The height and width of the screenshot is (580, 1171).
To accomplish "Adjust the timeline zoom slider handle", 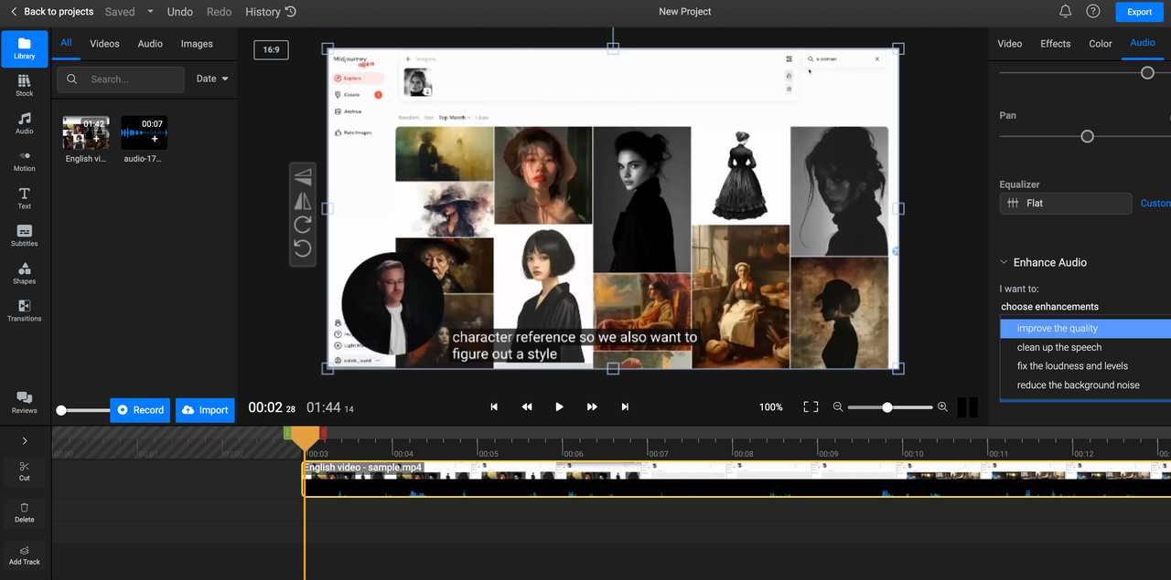I will tap(886, 407).
